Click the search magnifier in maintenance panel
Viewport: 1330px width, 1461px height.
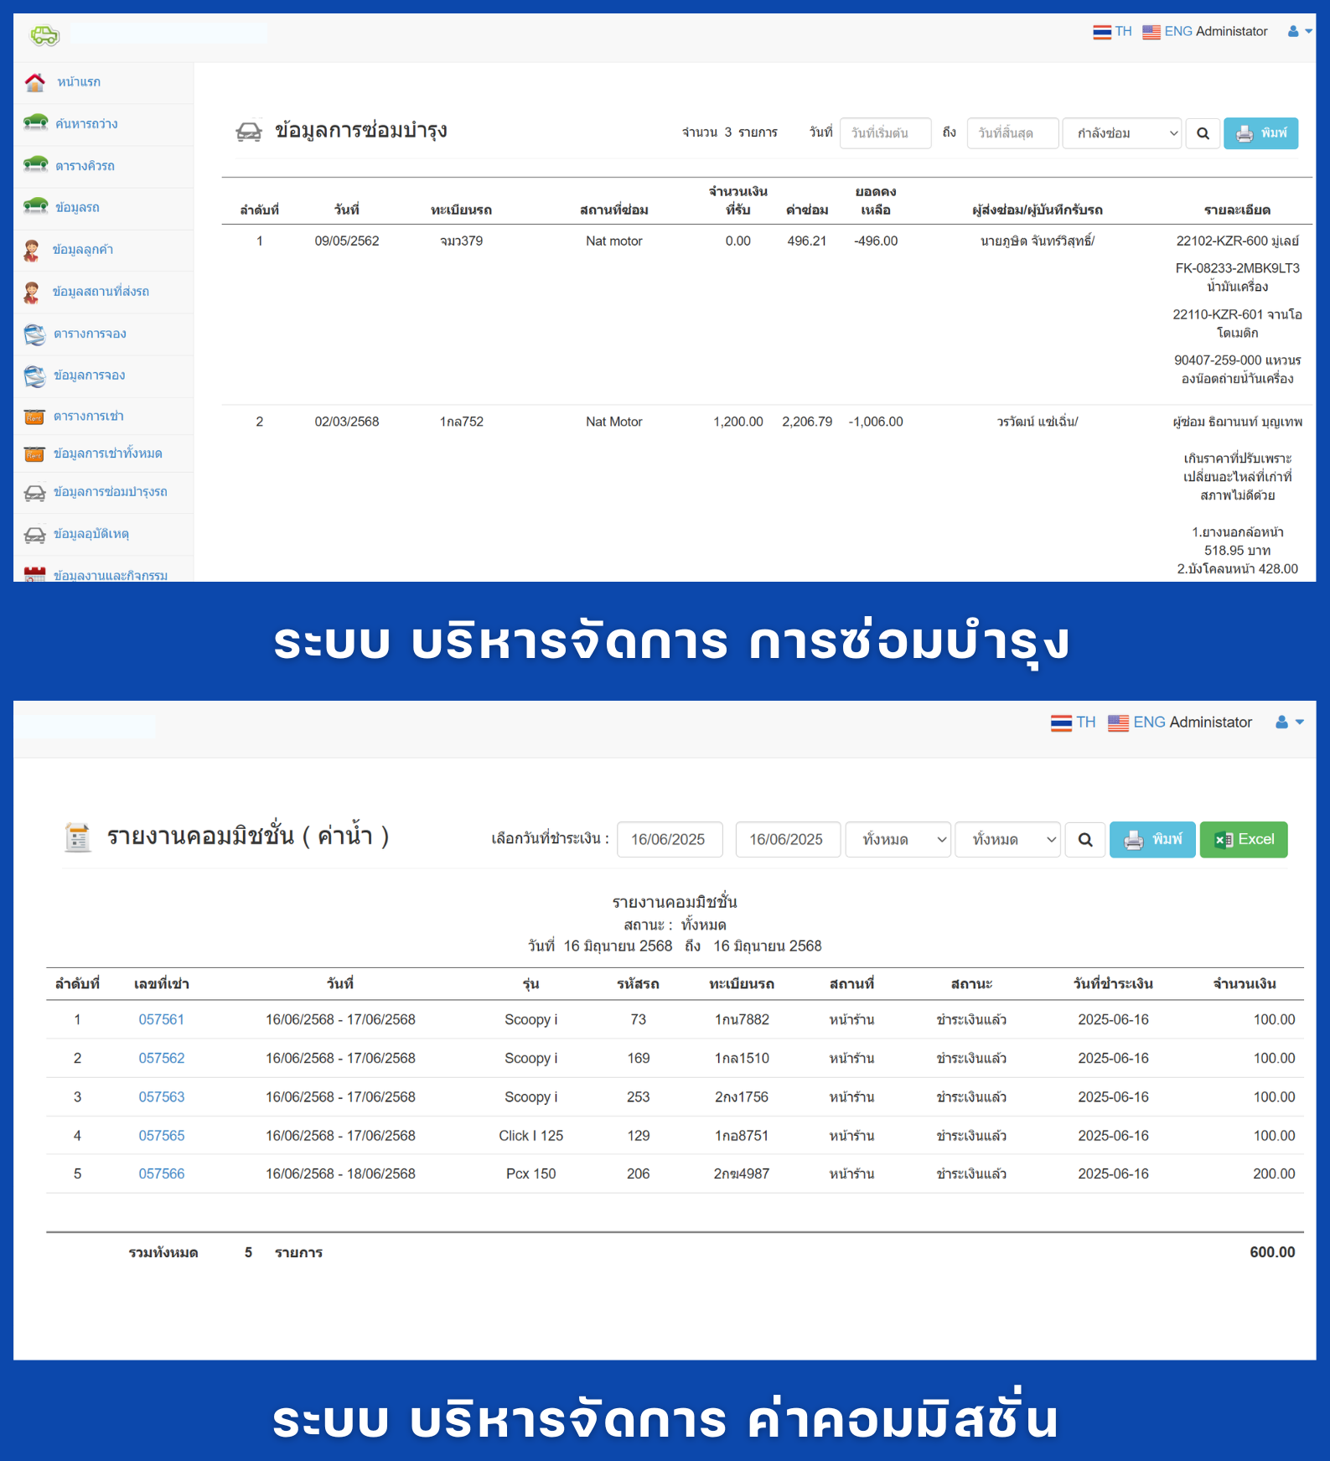pos(1203,133)
